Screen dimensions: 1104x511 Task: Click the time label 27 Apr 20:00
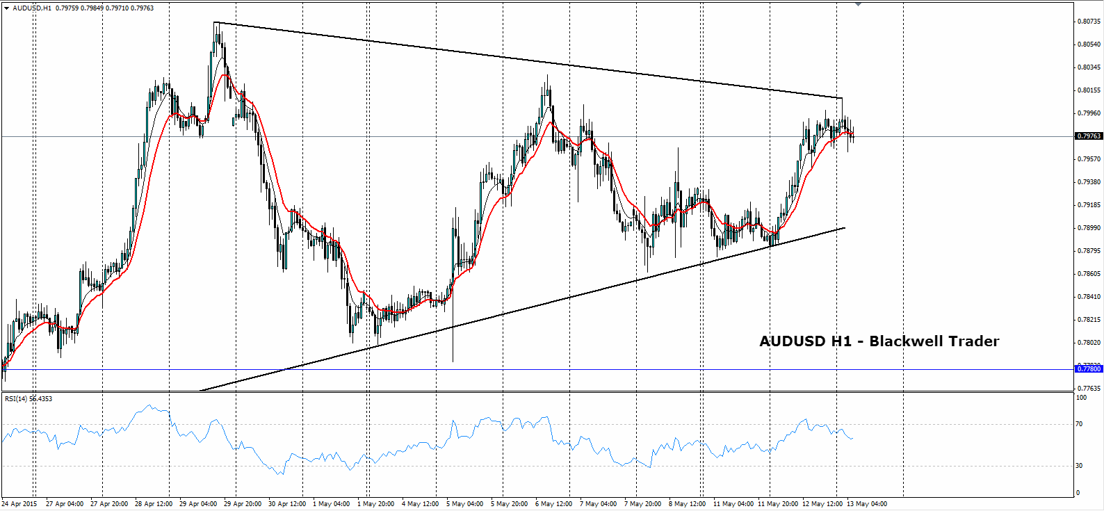point(109,504)
